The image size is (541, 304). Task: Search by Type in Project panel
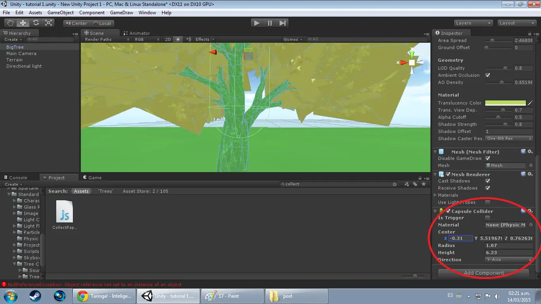pos(407,184)
